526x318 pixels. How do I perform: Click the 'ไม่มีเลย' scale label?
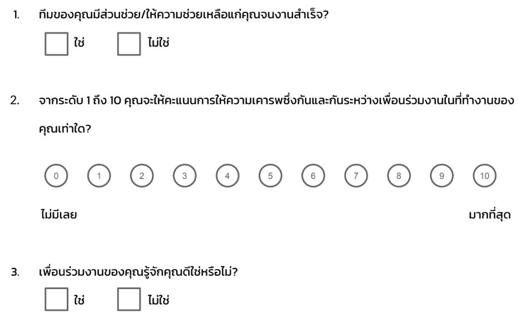(x=59, y=215)
